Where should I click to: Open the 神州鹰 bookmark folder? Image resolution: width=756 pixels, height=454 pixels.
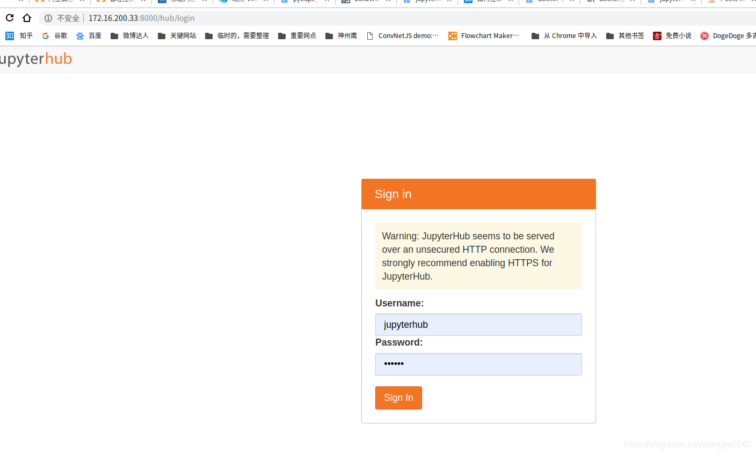(x=341, y=36)
